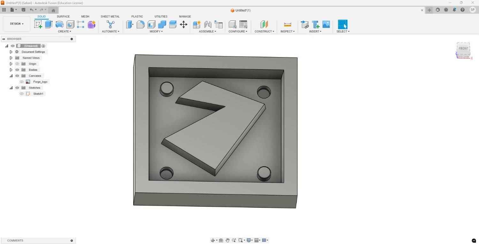Open the Data Panel grid icon
Viewport: 479px width, 244px height.
tap(4, 10)
